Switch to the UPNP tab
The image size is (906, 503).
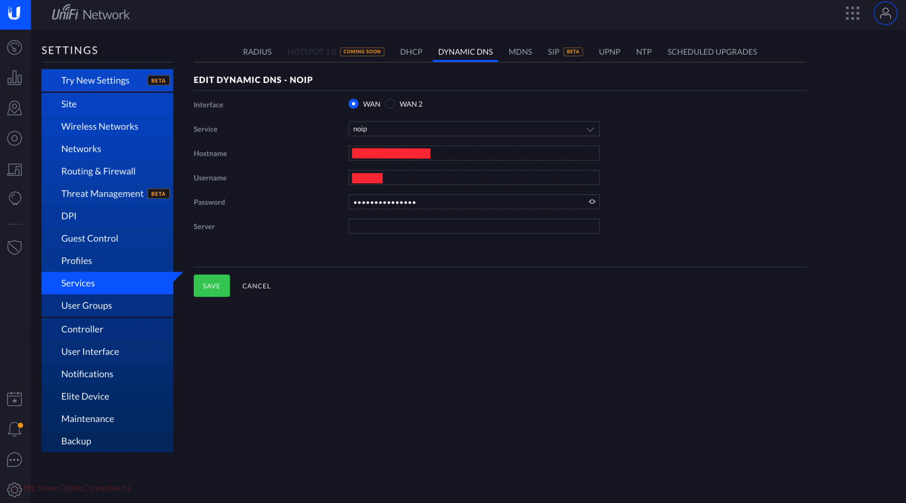610,52
